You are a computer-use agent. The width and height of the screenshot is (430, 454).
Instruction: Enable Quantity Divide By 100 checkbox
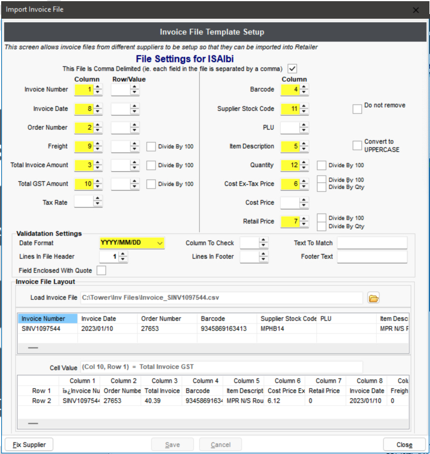point(322,165)
